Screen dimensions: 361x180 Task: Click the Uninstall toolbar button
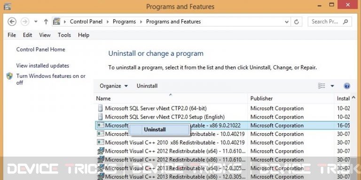147,86
